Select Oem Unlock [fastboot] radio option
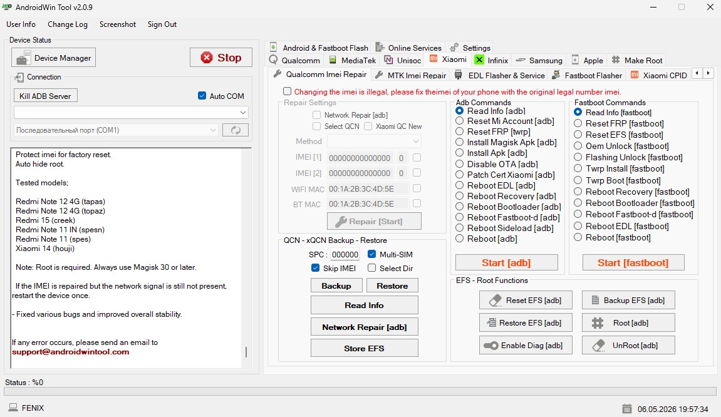 coord(578,146)
